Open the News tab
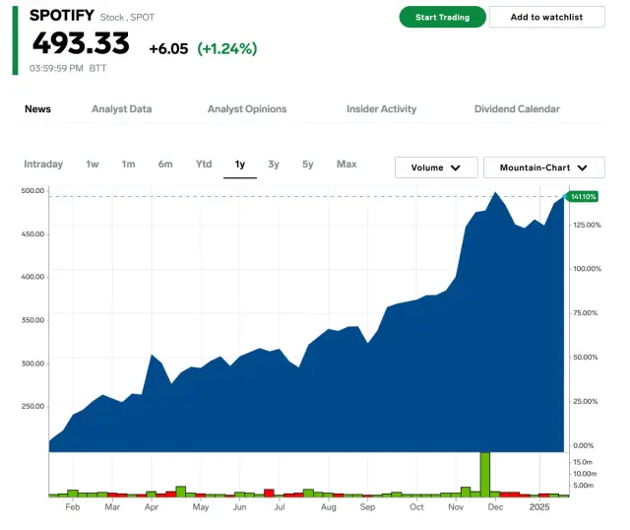 37,109
